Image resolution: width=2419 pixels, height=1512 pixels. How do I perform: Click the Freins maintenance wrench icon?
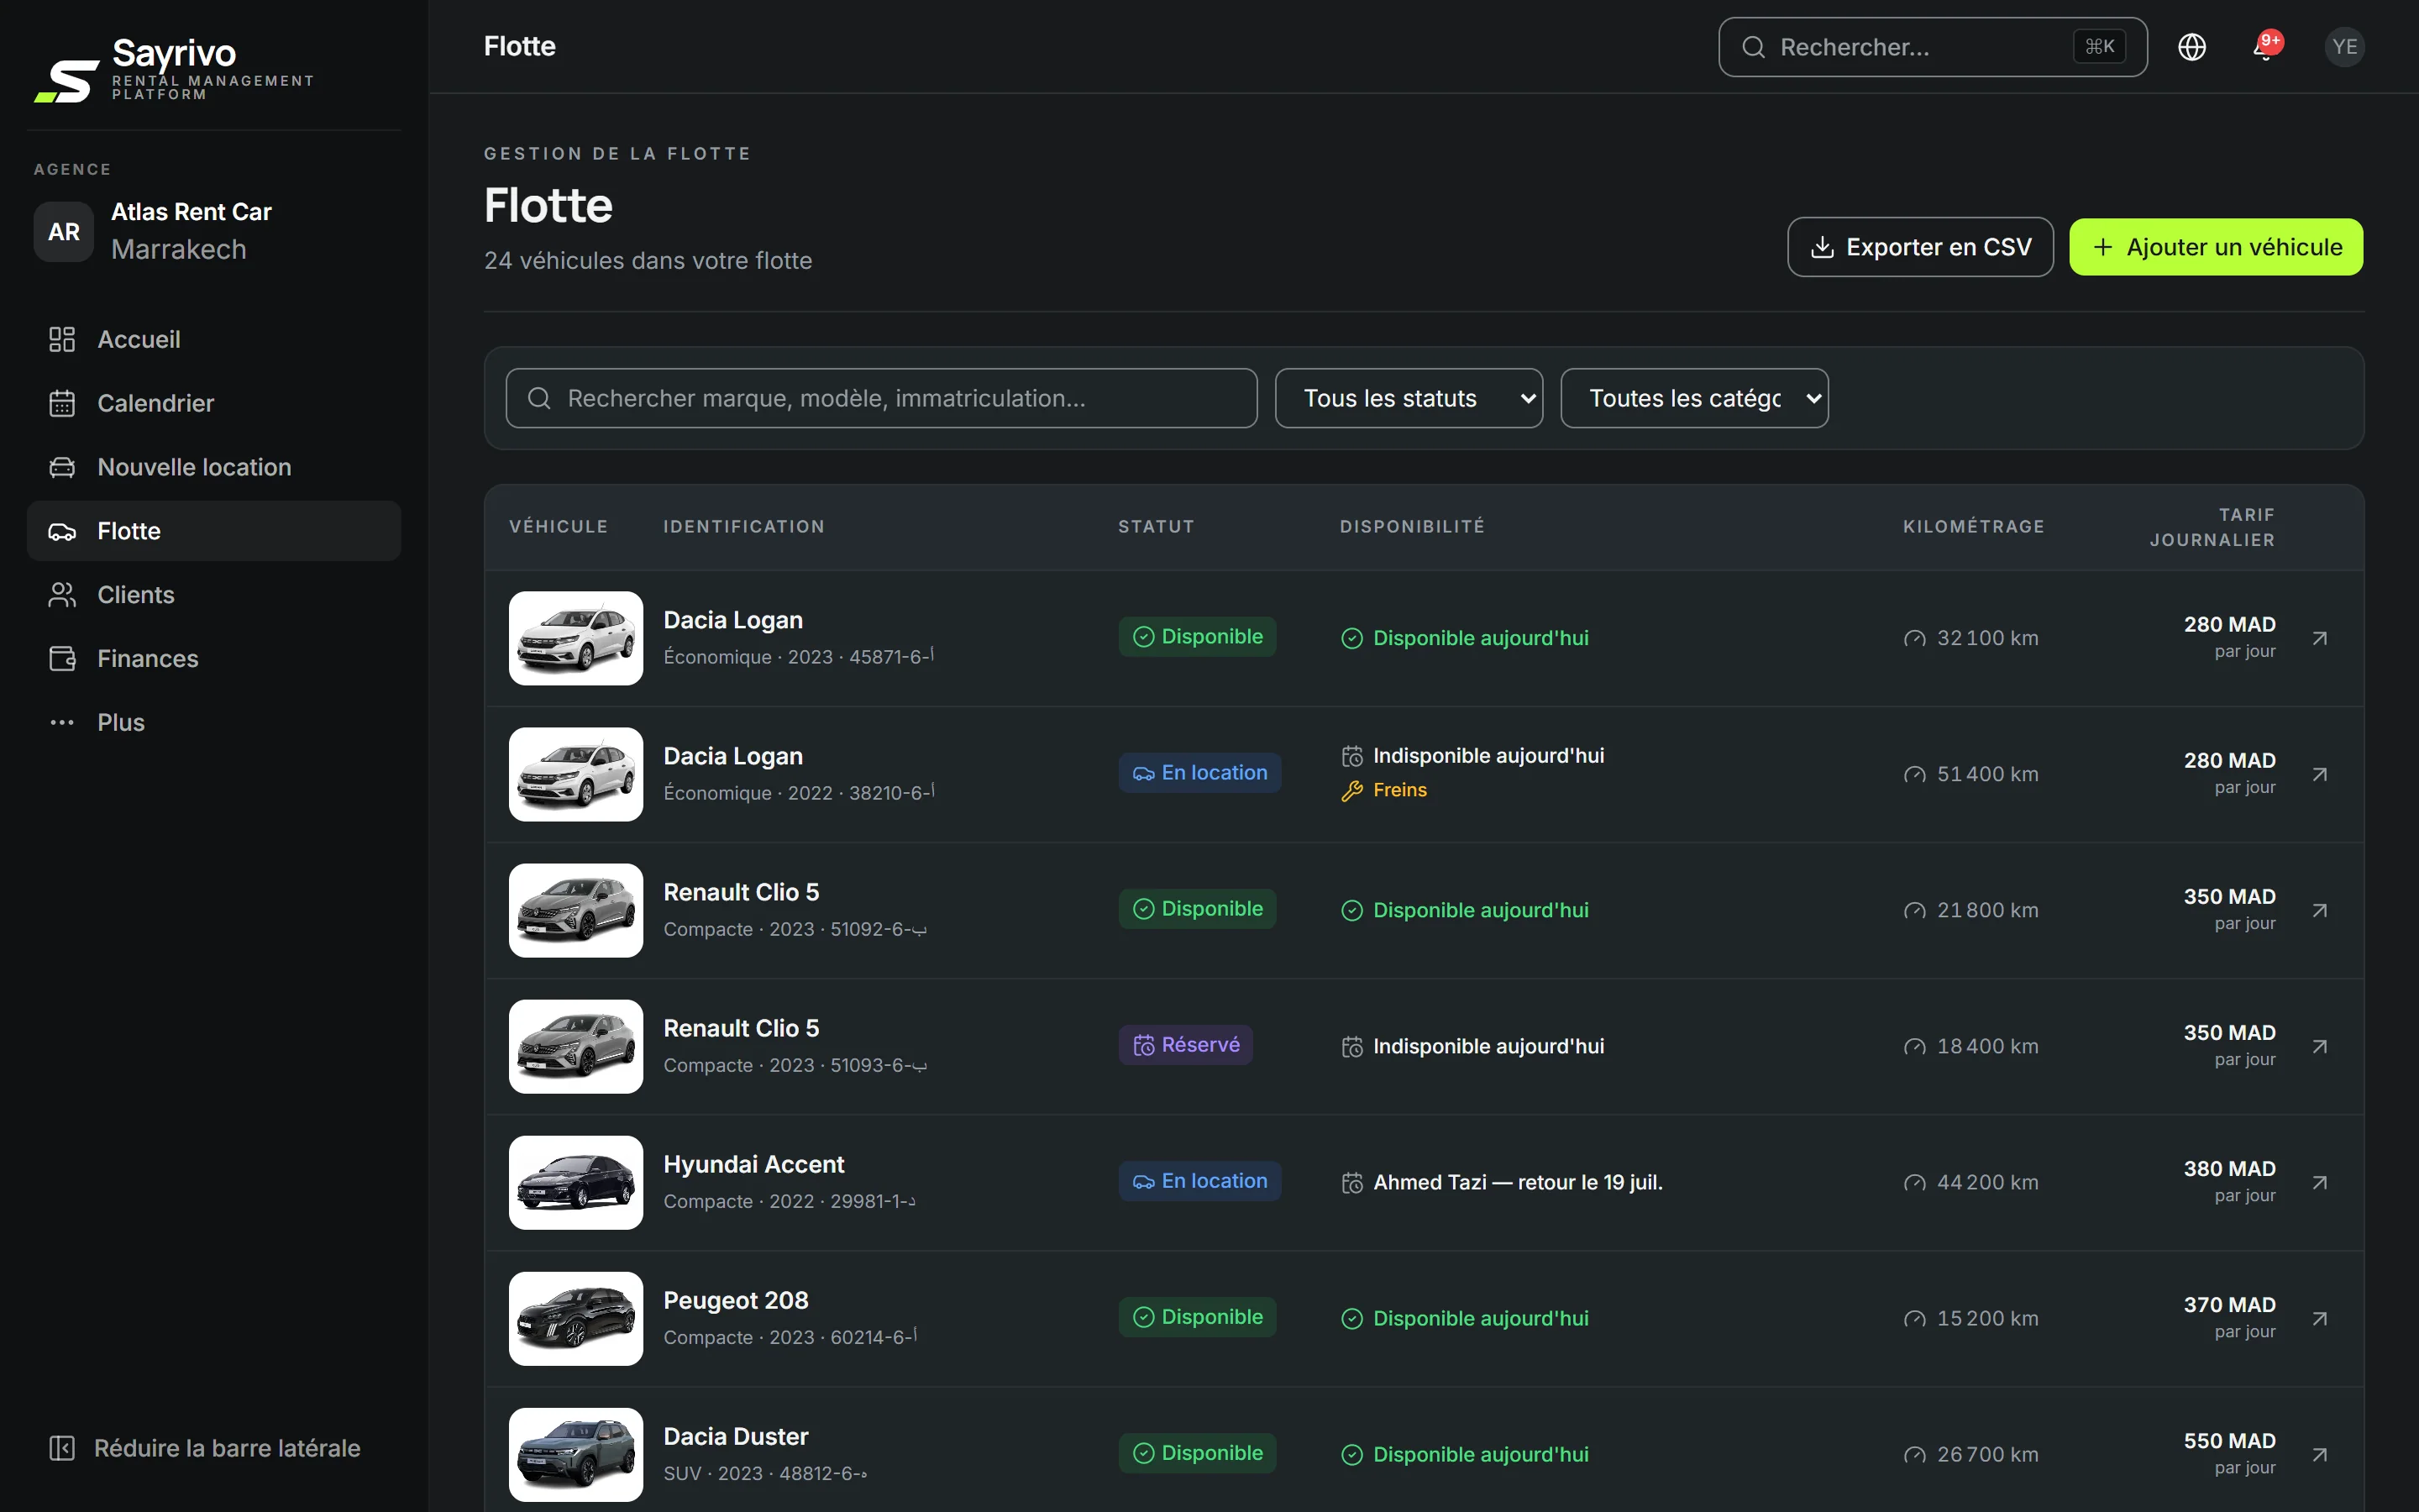click(1351, 791)
